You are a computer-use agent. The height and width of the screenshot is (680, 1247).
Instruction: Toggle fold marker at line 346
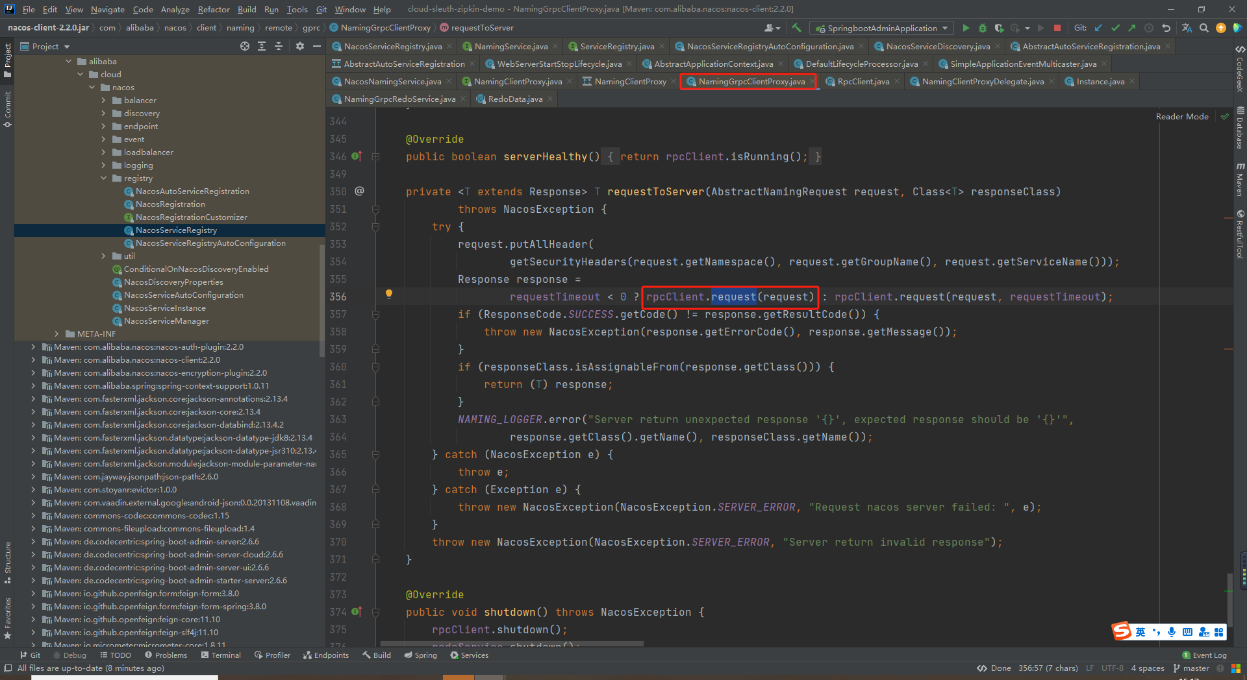[x=375, y=156]
